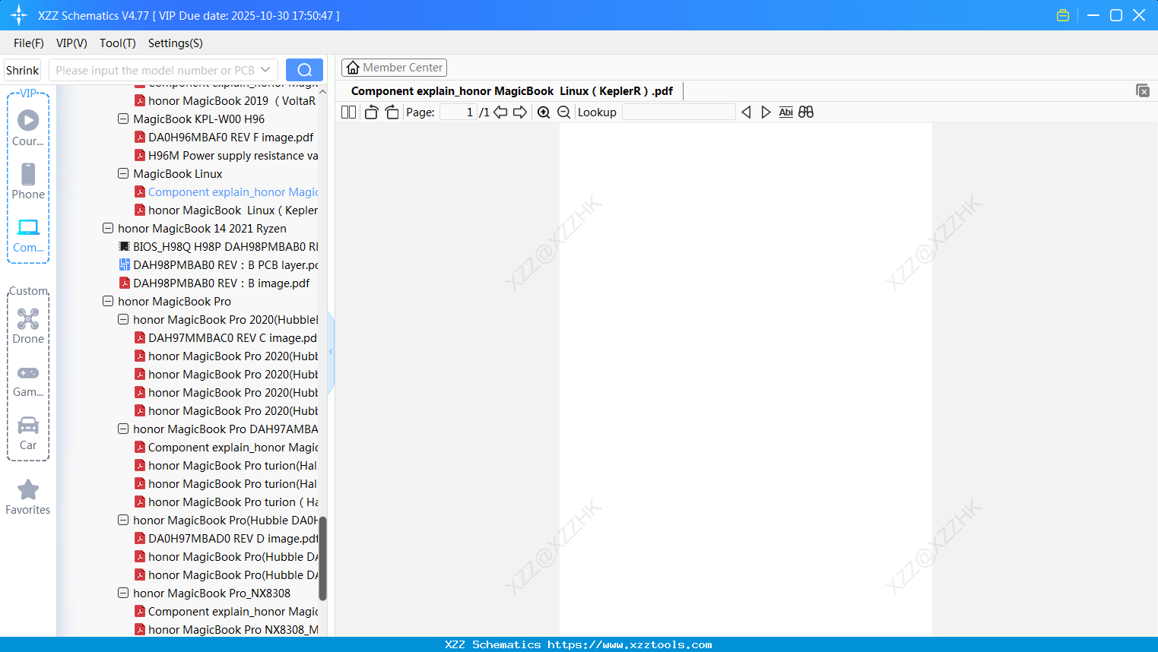Screen dimensions: 1158x652
Task: Collapse honor MagicBook Pro_NX8308 node
Action: coord(123,593)
